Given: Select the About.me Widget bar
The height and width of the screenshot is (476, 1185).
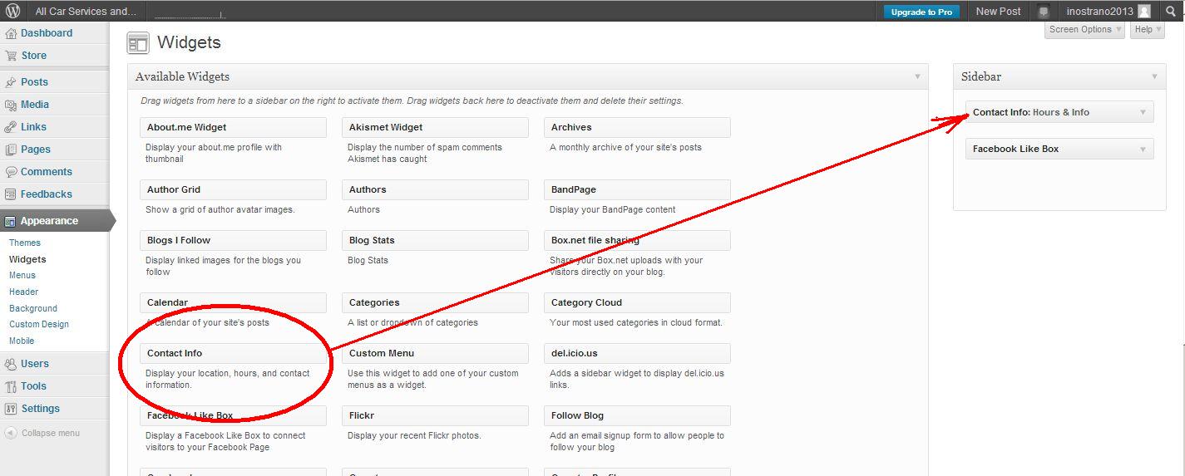Looking at the screenshot, I should pos(233,127).
